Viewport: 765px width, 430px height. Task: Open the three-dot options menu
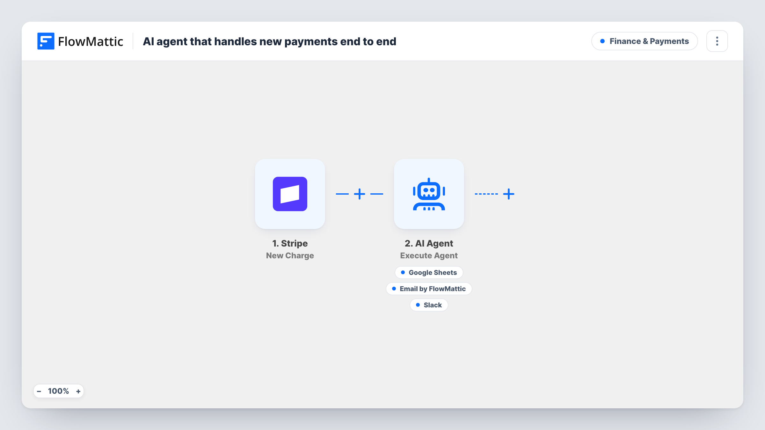point(717,41)
